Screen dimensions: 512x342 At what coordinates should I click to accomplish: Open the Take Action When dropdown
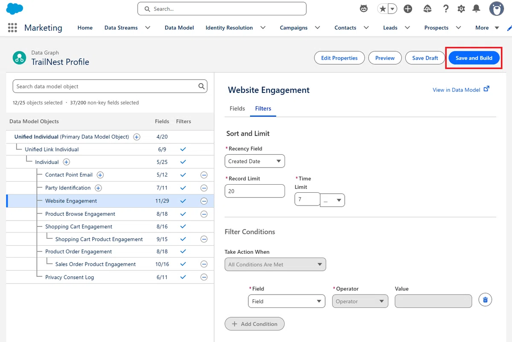point(275,264)
